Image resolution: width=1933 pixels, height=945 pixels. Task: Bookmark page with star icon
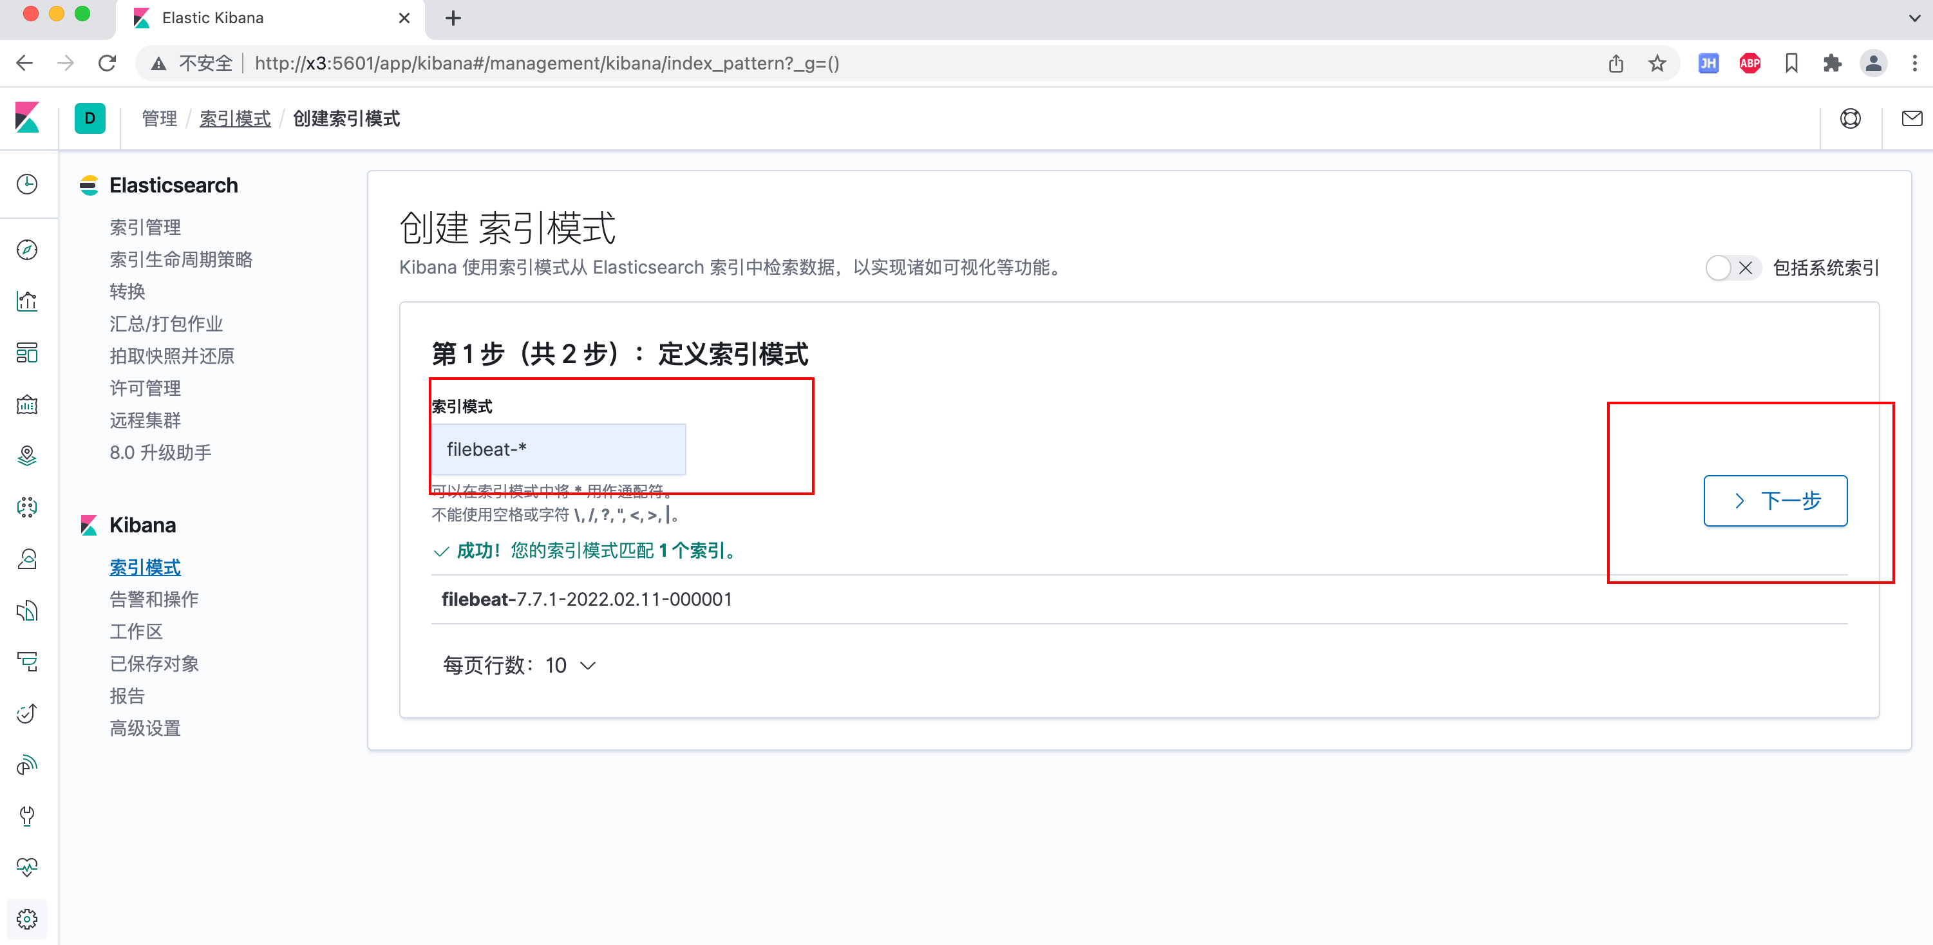(x=1657, y=64)
